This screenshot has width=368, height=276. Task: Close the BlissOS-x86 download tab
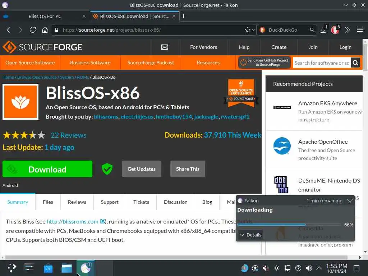point(174,16)
